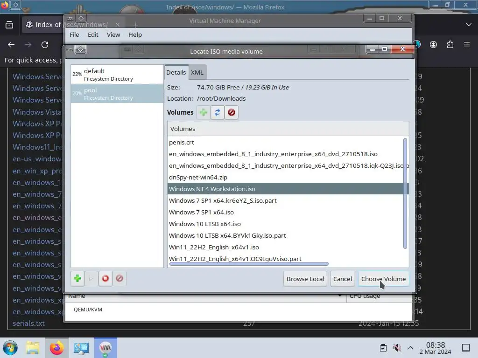The image size is (478, 358).
Task: Open the View menu
Action: (x=113, y=34)
